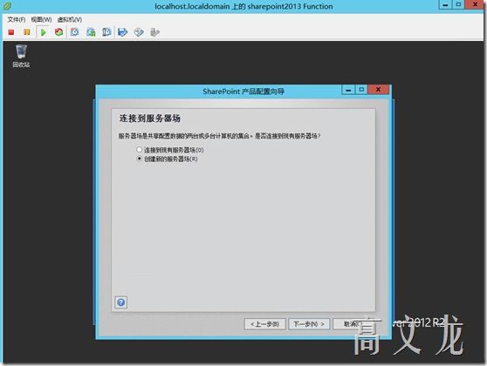Click the green power on play icon
487x366 pixels.
[43, 32]
